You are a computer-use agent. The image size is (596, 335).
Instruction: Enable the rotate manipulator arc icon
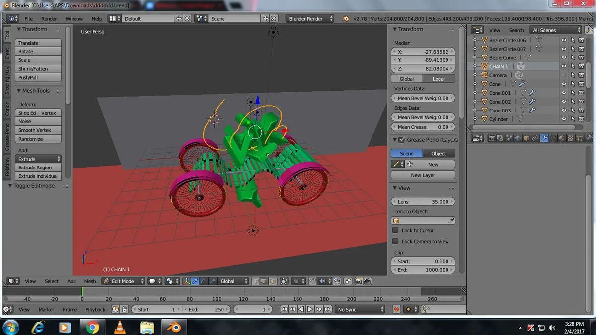[204, 281]
